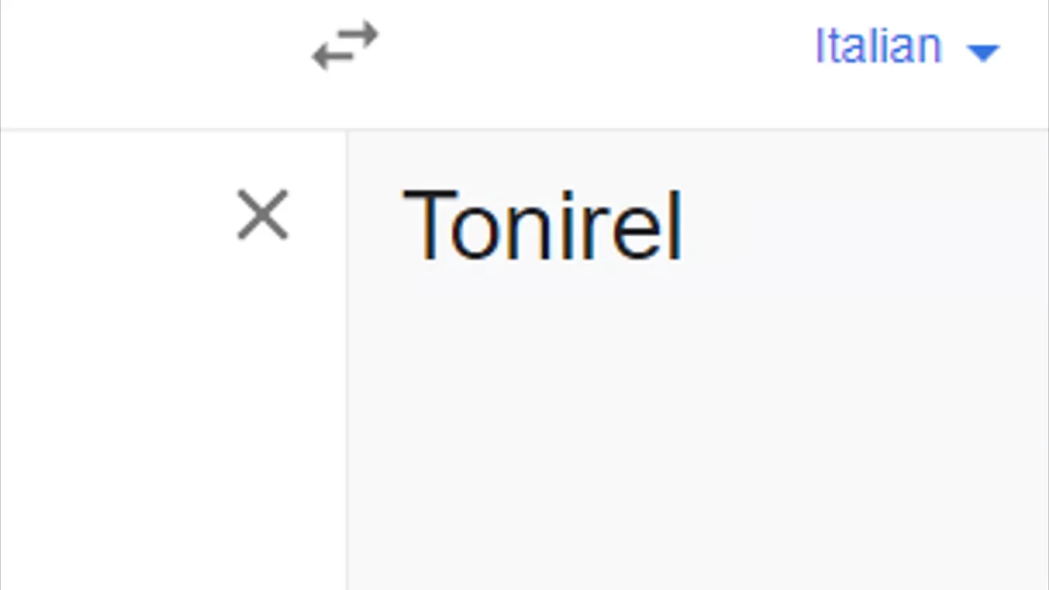Viewport: 1049px width, 590px height.
Task: Click the blue caret next to Italian
Action: click(983, 52)
